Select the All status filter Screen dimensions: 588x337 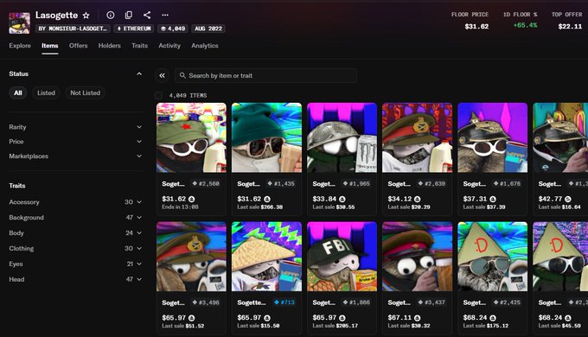17,92
